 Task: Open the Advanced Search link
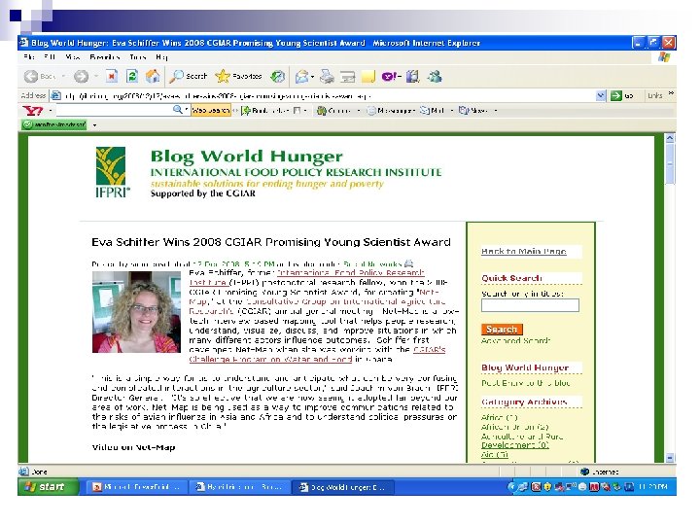515,340
